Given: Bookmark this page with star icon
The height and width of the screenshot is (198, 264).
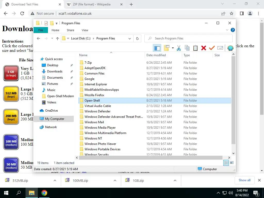Looking at the screenshot, I should pos(232,13).
